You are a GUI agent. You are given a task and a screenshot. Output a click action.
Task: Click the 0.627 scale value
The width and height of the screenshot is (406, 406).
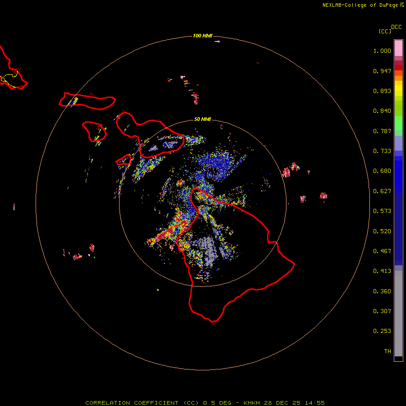[382, 191]
